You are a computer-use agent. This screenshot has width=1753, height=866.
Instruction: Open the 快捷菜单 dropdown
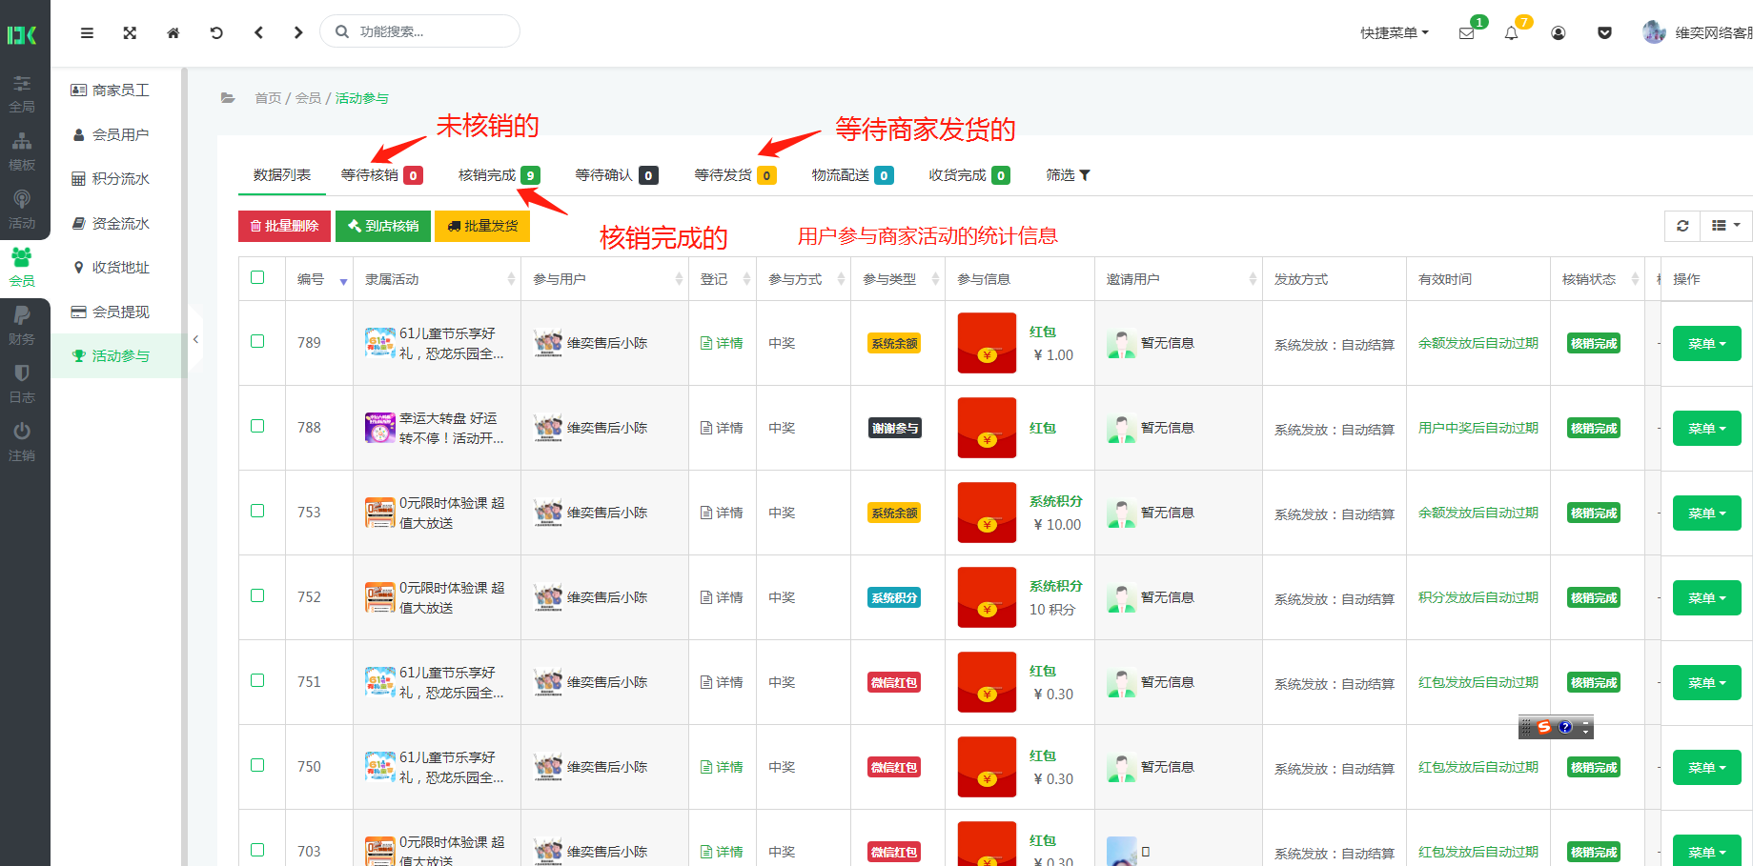1394,33
